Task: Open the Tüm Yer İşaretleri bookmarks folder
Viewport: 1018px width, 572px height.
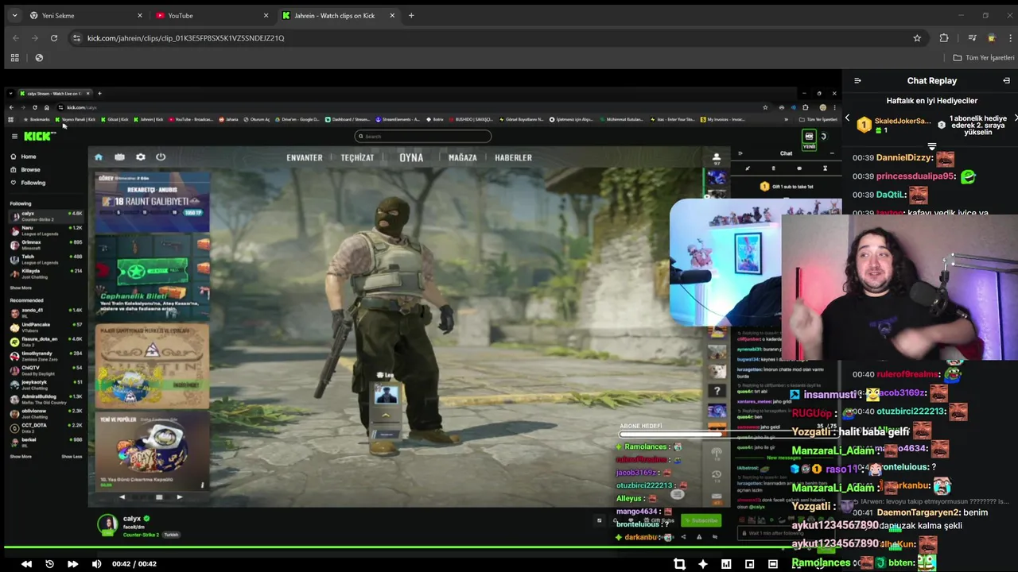Action: [x=984, y=57]
